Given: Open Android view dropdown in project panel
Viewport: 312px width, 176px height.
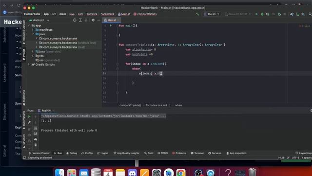Looking at the screenshot, I should (x=39, y=20).
